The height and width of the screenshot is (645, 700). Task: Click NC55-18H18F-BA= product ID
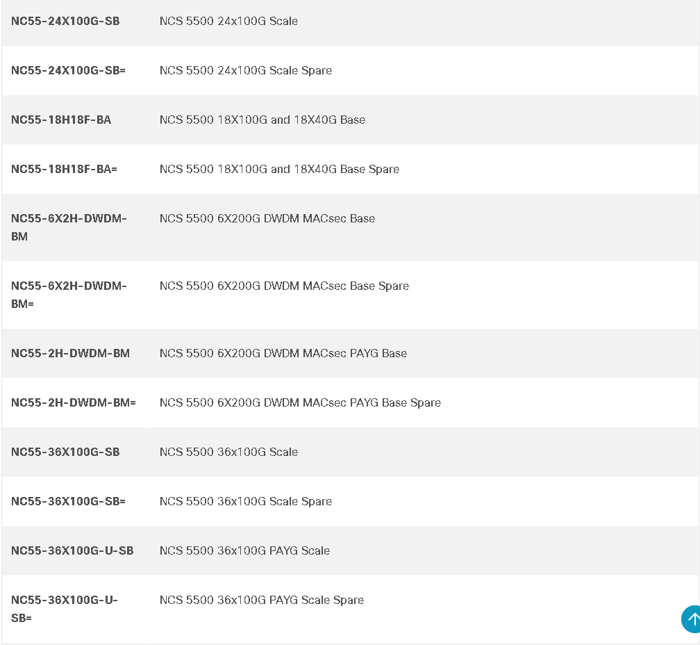tap(64, 169)
